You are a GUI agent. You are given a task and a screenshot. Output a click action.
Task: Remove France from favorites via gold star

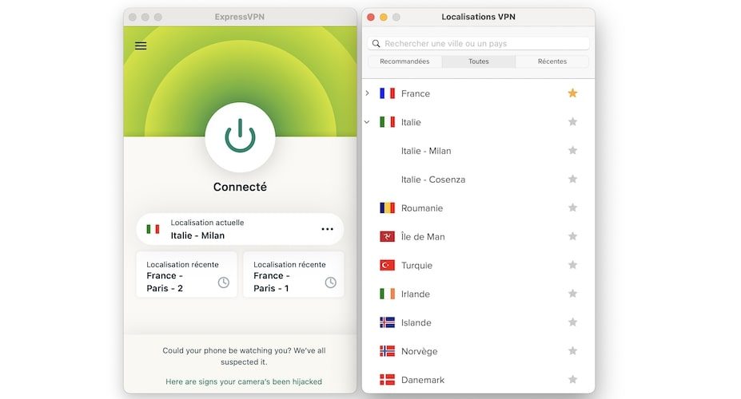572,93
